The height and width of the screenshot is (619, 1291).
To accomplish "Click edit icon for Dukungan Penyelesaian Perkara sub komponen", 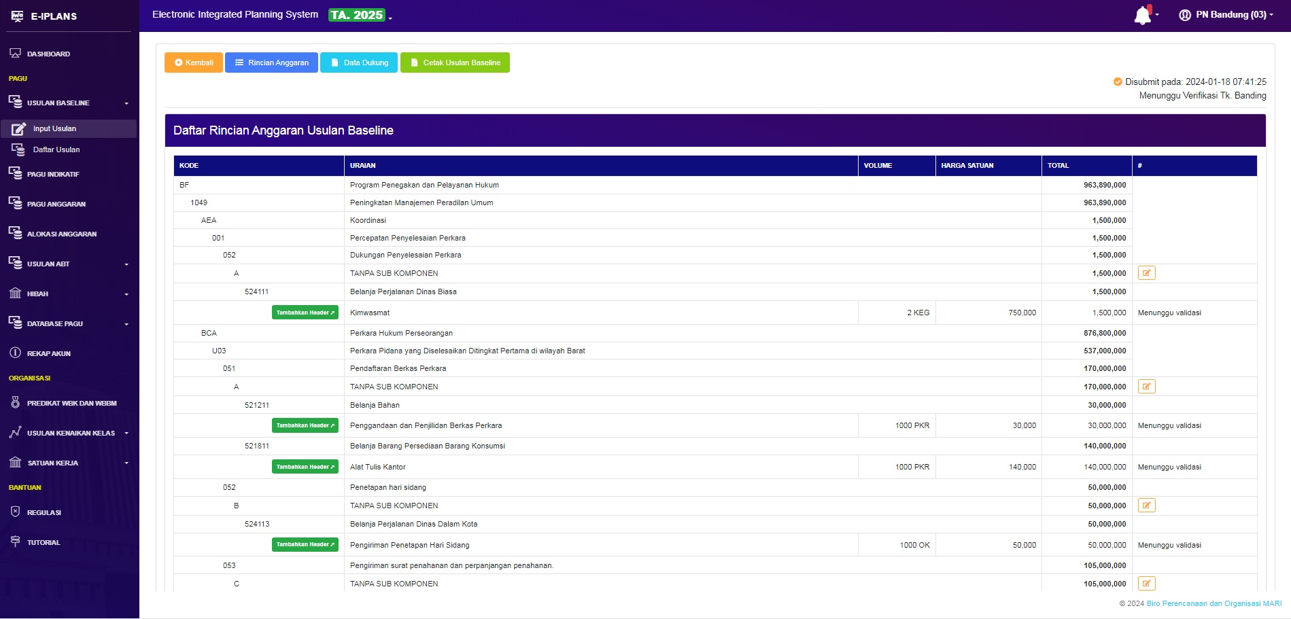I will [x=1146, y=273].
